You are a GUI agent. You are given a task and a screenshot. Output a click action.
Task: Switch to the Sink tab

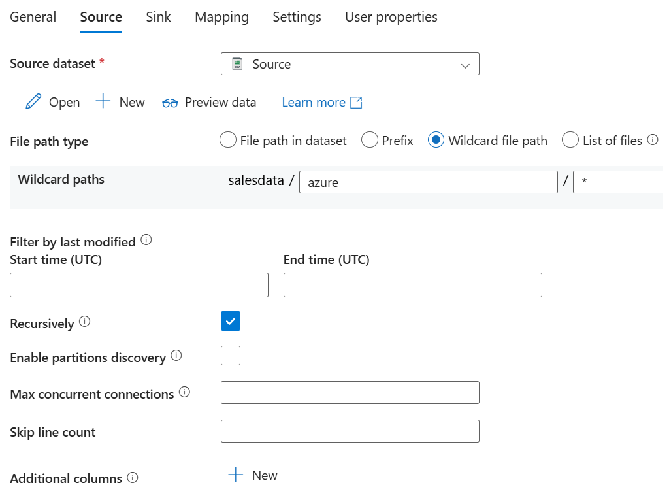(158, 17)
